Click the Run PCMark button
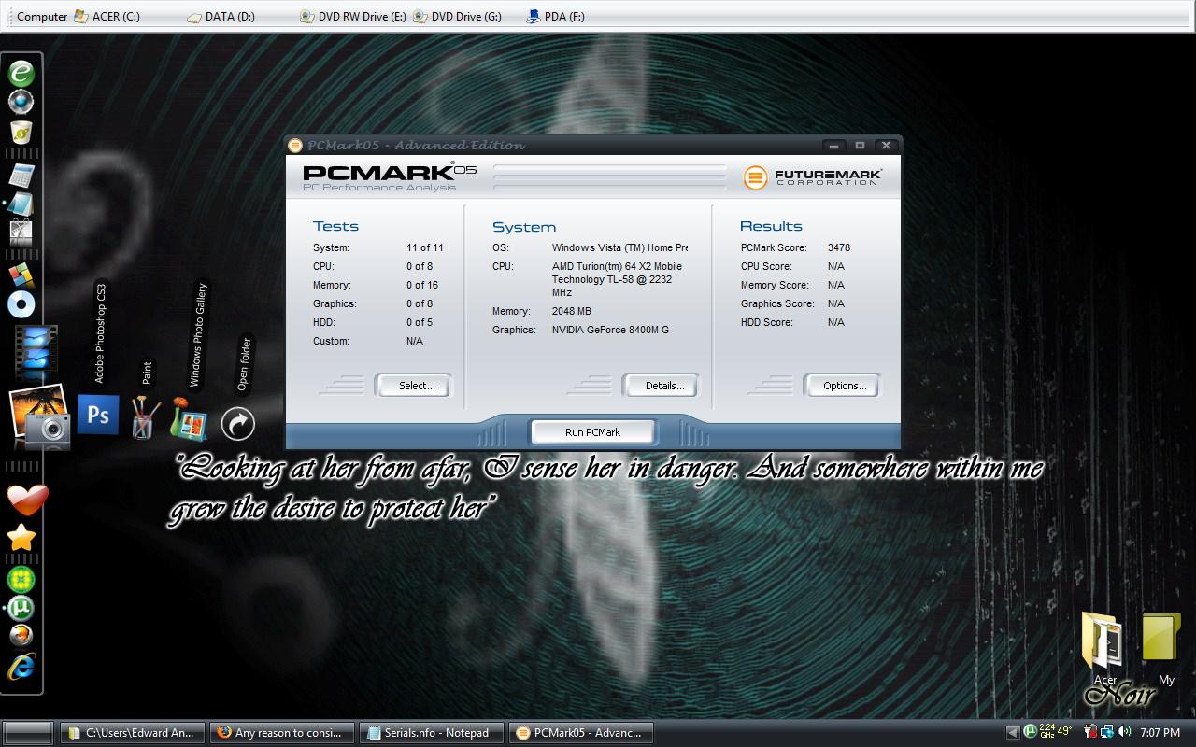Viewport: 1196px width, 747px height. [x=593, y=432]
